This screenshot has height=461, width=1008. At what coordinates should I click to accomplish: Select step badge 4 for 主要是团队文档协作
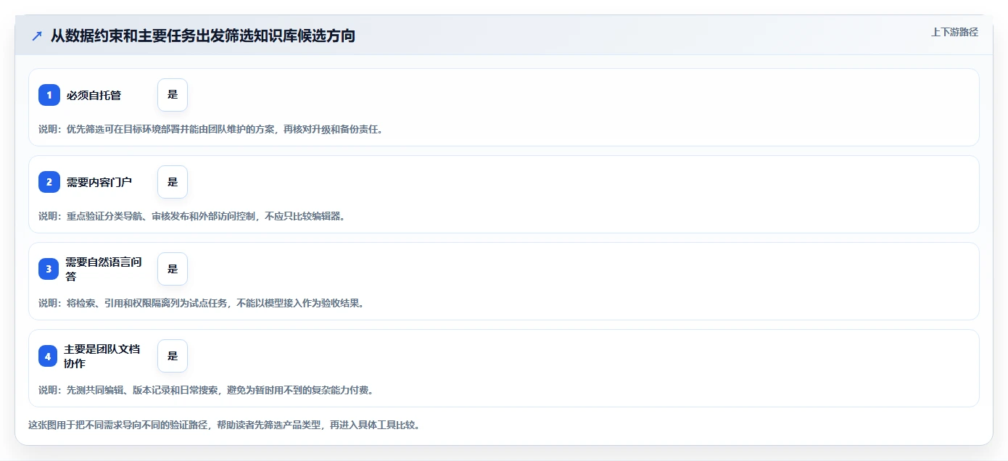point(48,356)
